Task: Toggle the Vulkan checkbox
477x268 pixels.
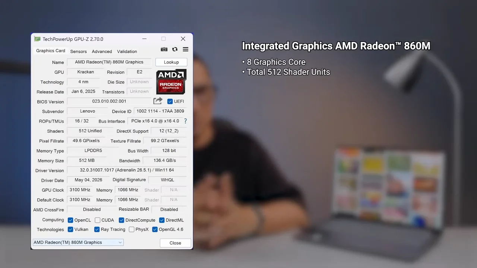Action: 70,229
